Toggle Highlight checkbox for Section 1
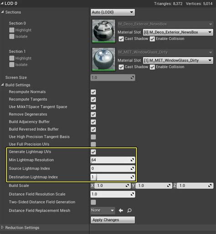The width and height of the screenshot is (216, 234). click(x=12, y=58)
